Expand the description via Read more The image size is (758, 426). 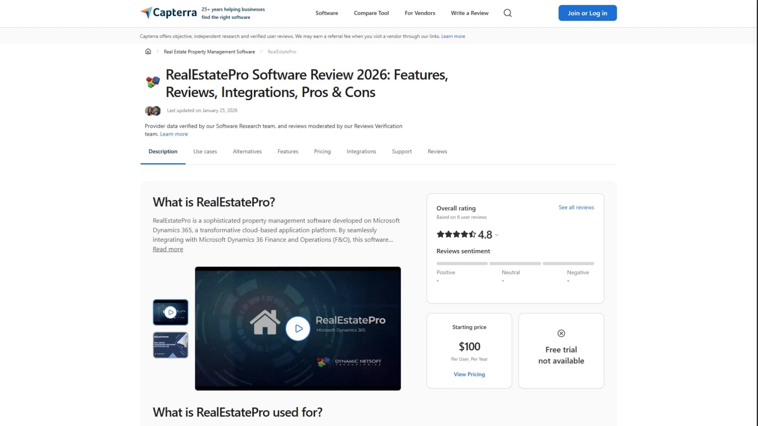point(167,249)
